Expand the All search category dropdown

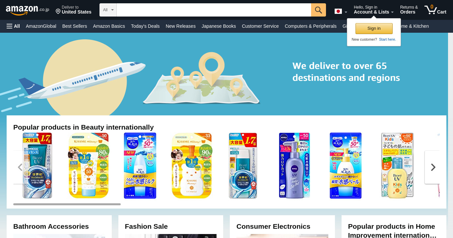pyautogui.click(x=108, y=10)
